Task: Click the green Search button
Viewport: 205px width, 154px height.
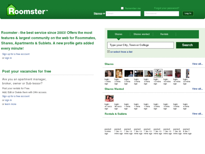Action: [187, 45]
